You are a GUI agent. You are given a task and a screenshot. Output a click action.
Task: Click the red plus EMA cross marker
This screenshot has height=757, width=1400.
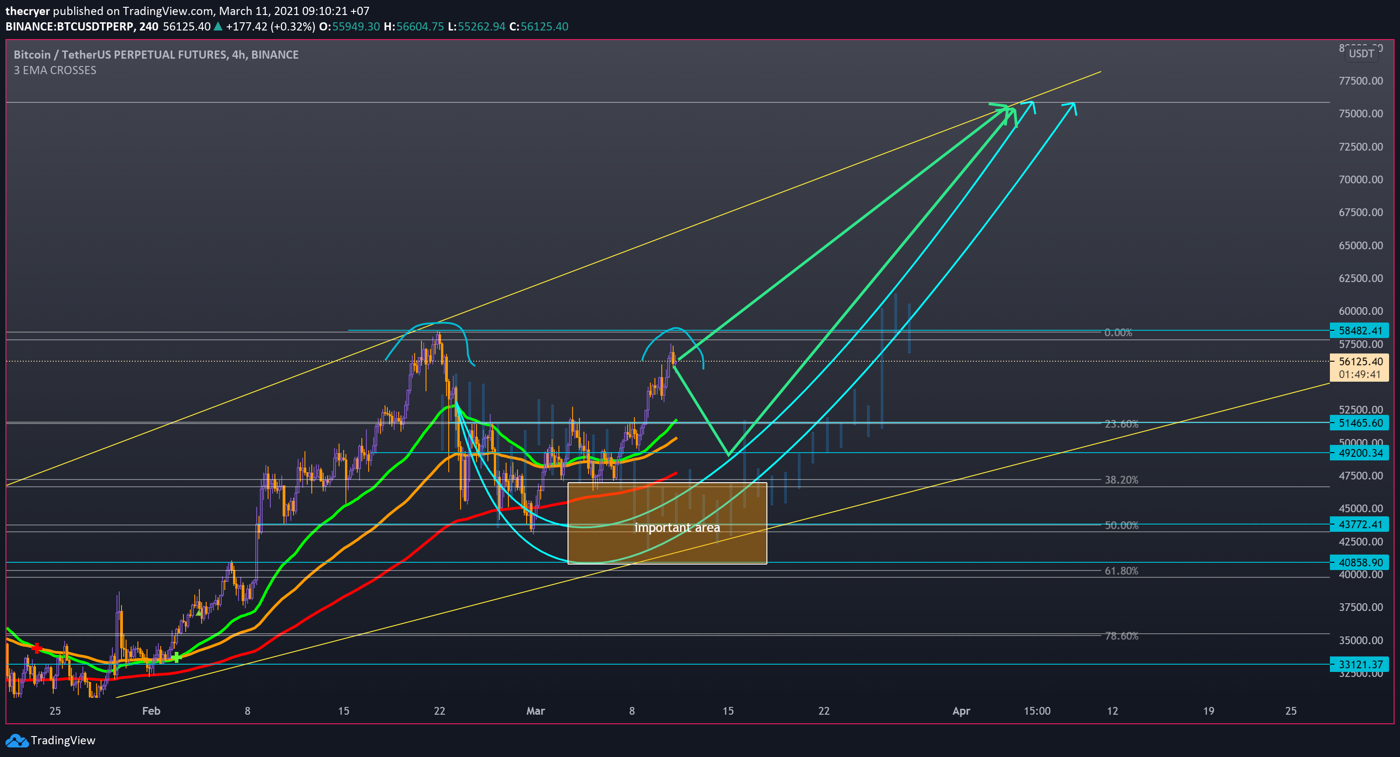[x=36, y=647]
